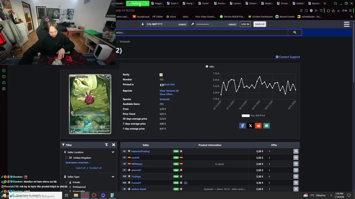The image size is (355, 199).
Task: Add andrea-doss8's offer to cart
Action: tap(296, 189)
